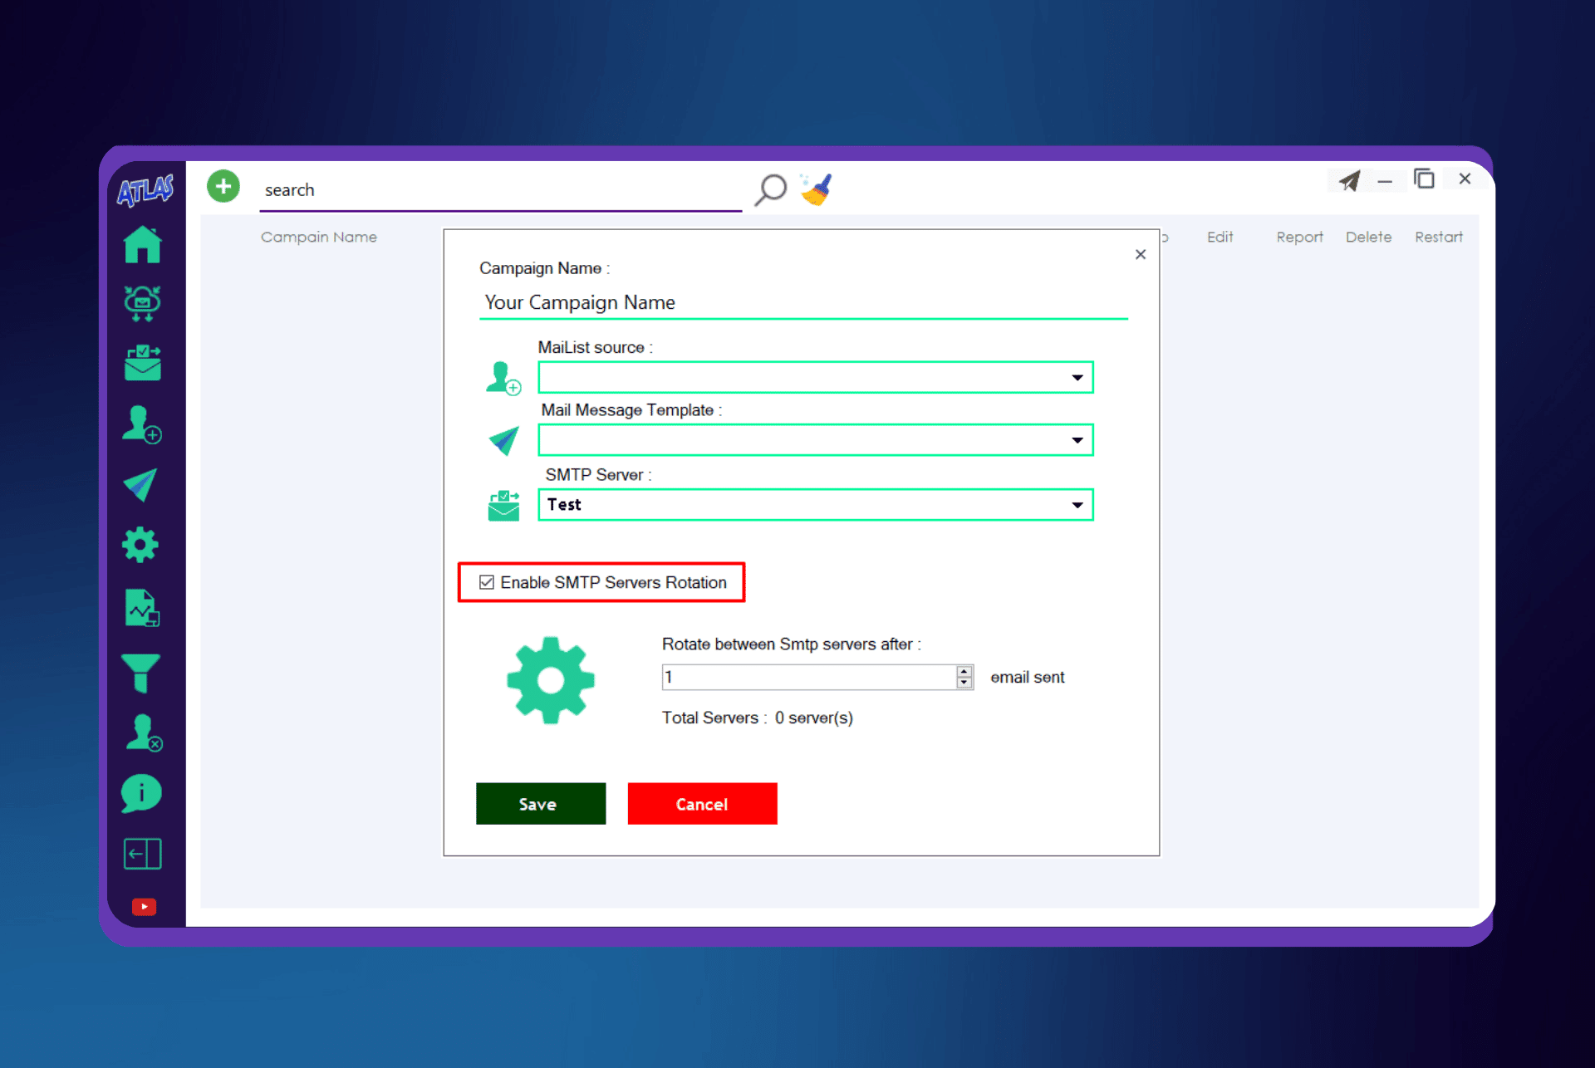Toggle Enable SMTP Servers Rotation checkbox
The image size is (1595, 1068).
487,582
